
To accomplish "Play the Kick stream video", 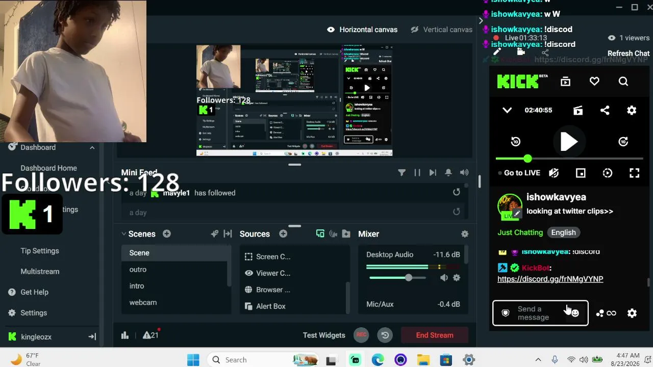I will (x=569, y=142).
